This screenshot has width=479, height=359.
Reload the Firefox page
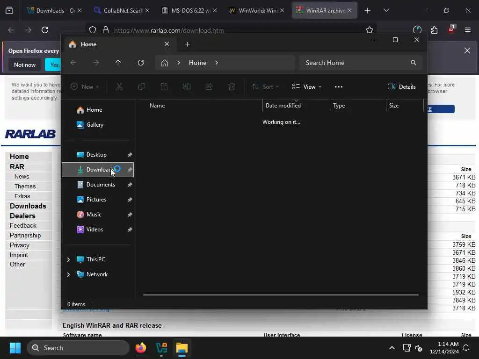[x=45, y=30]
